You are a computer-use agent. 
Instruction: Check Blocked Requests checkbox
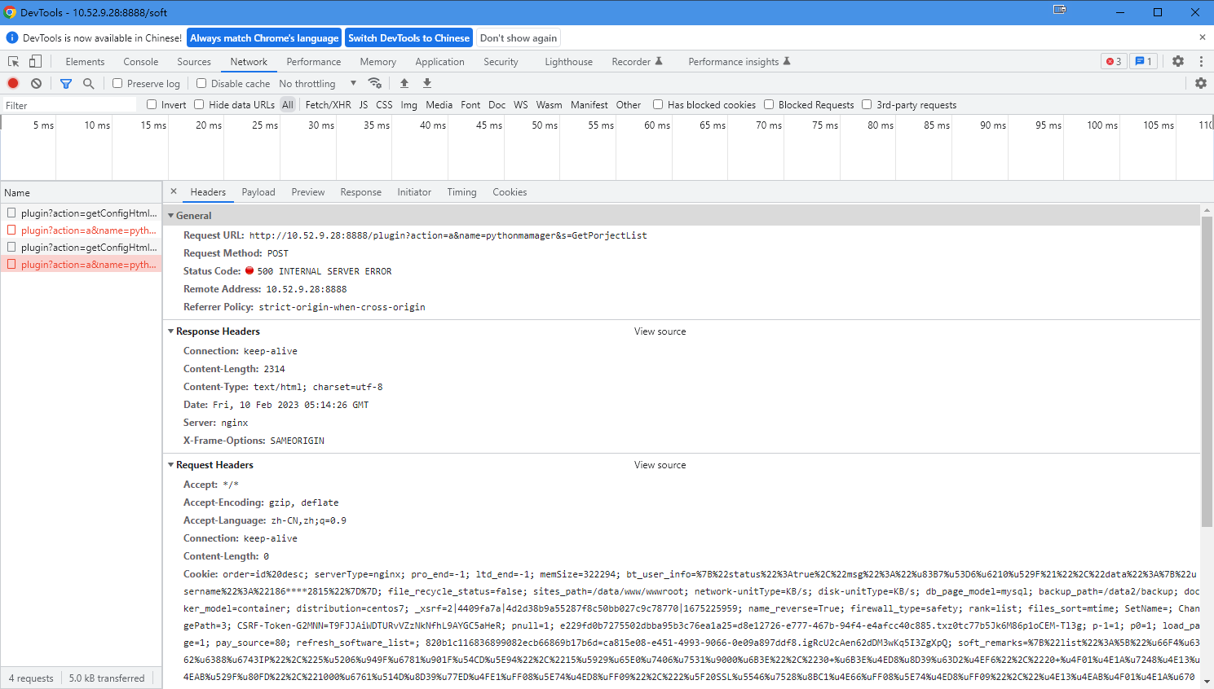click(769, 104)
